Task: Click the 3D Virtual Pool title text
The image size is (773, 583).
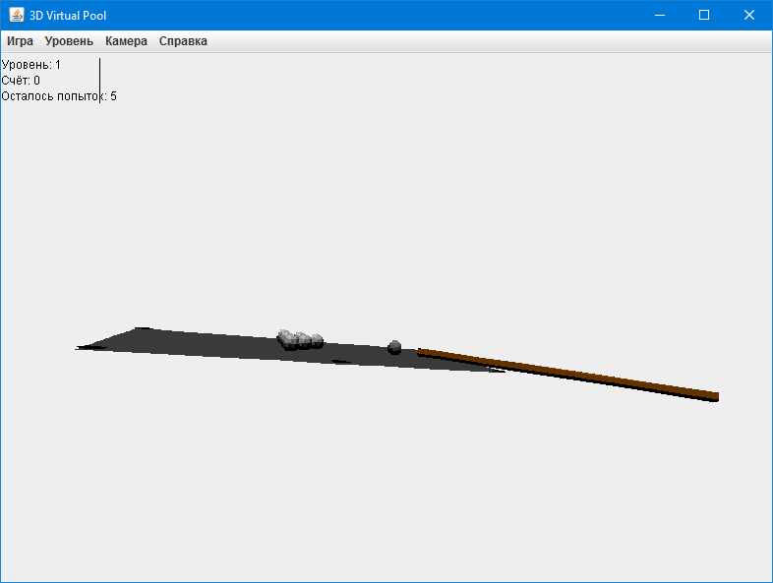Action: [68, 16]
